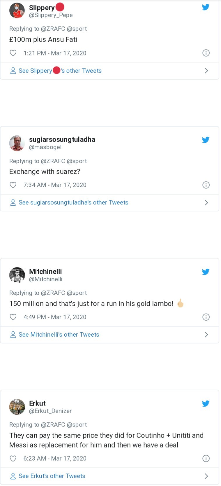Open 'See Mitchinelli's other Tweets' link
The image size is (221, 486).
tap(59, 335)
